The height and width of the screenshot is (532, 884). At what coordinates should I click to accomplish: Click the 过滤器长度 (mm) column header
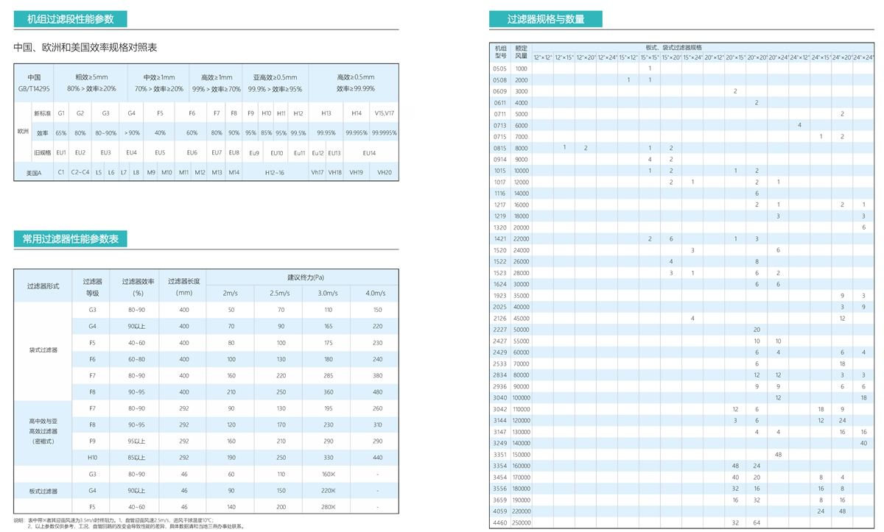pos(184,286)
